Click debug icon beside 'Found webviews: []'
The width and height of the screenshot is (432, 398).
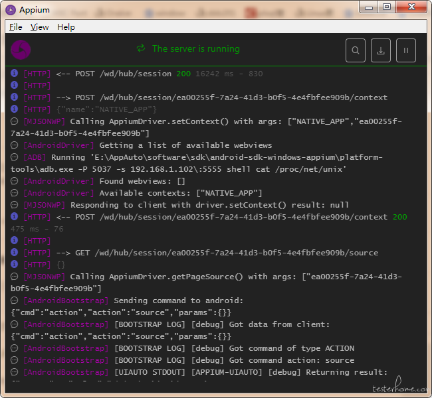tap(15, 180)
